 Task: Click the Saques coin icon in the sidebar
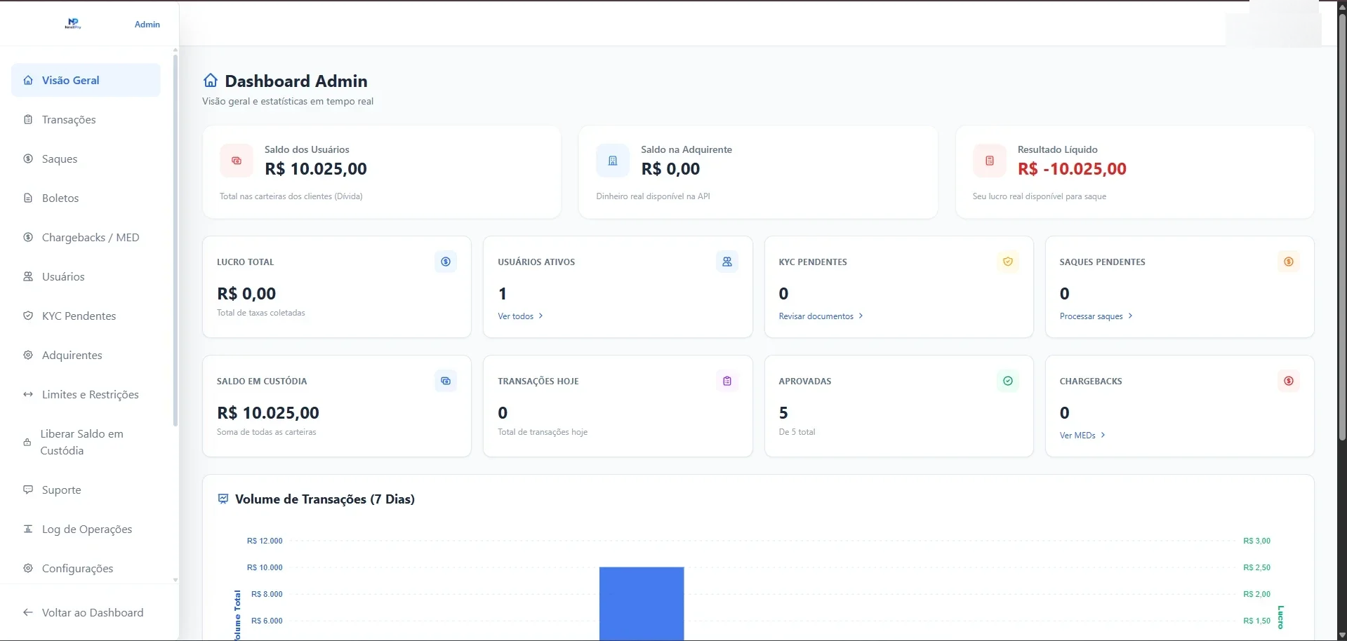click(x=28, y=158)
